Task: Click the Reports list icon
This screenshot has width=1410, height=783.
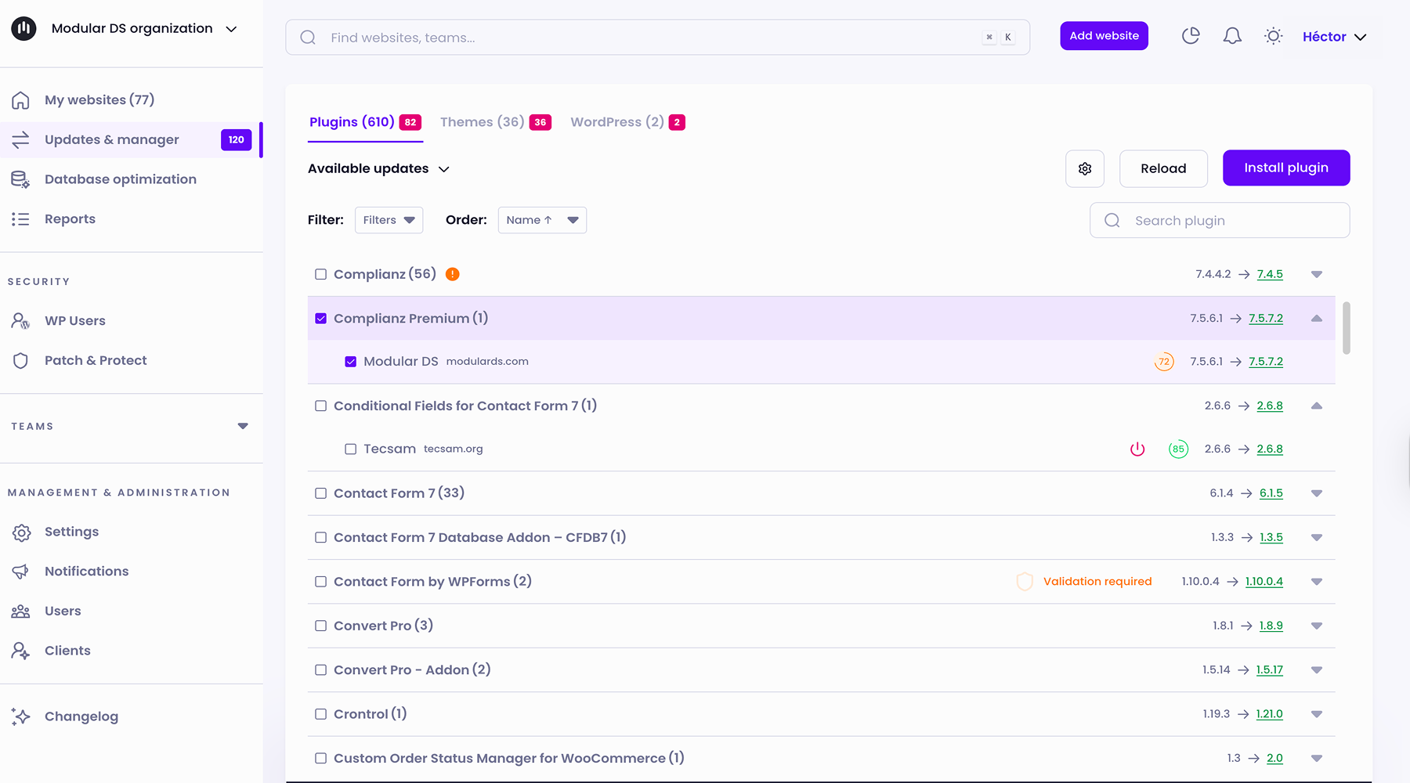Action: (x=21, y=219)
